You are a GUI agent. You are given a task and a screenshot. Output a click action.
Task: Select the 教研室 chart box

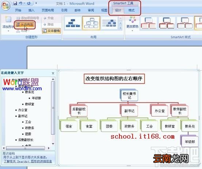(169, 126)
